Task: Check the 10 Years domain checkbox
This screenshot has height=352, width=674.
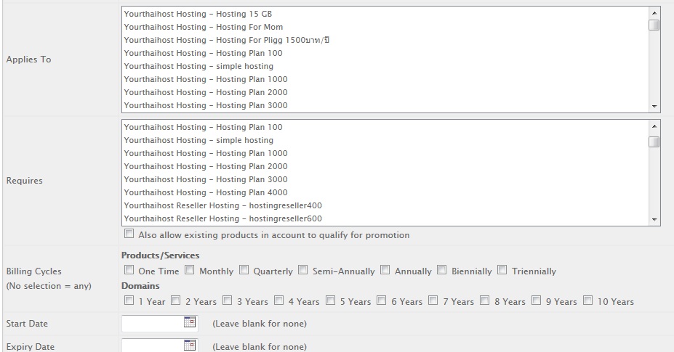Action: click(x=588, y=300)
